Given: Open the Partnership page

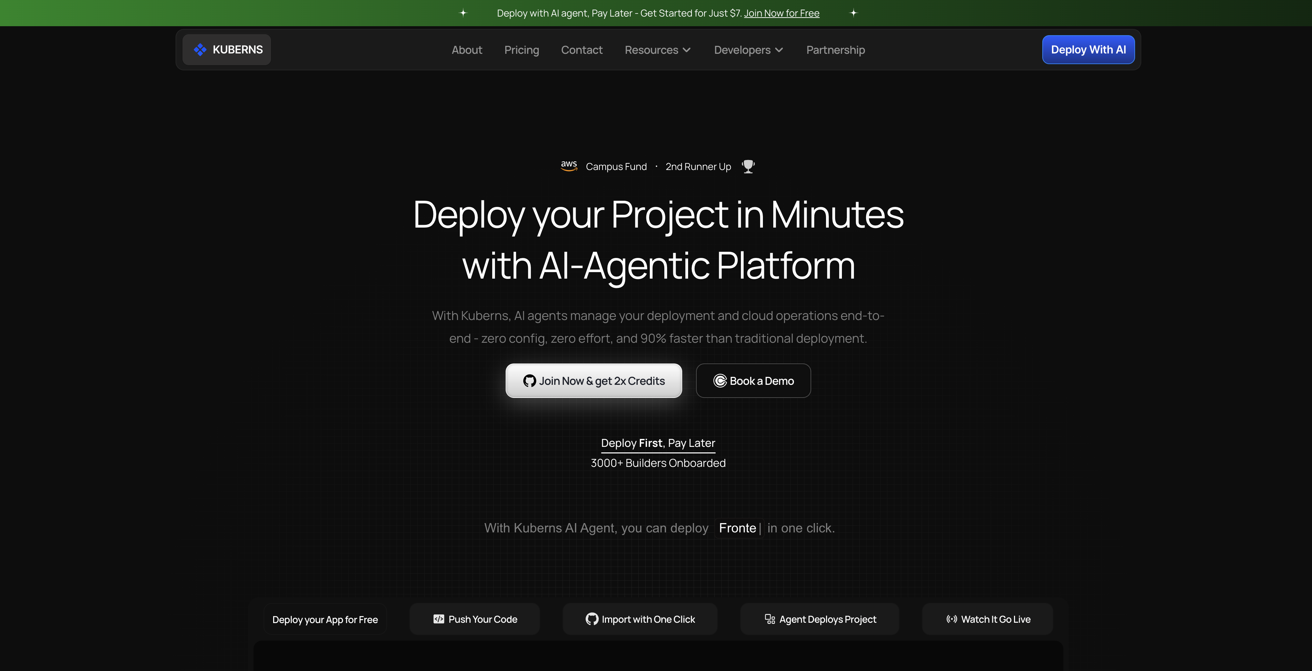Looking at the screenshot, I should coord(835,50).
